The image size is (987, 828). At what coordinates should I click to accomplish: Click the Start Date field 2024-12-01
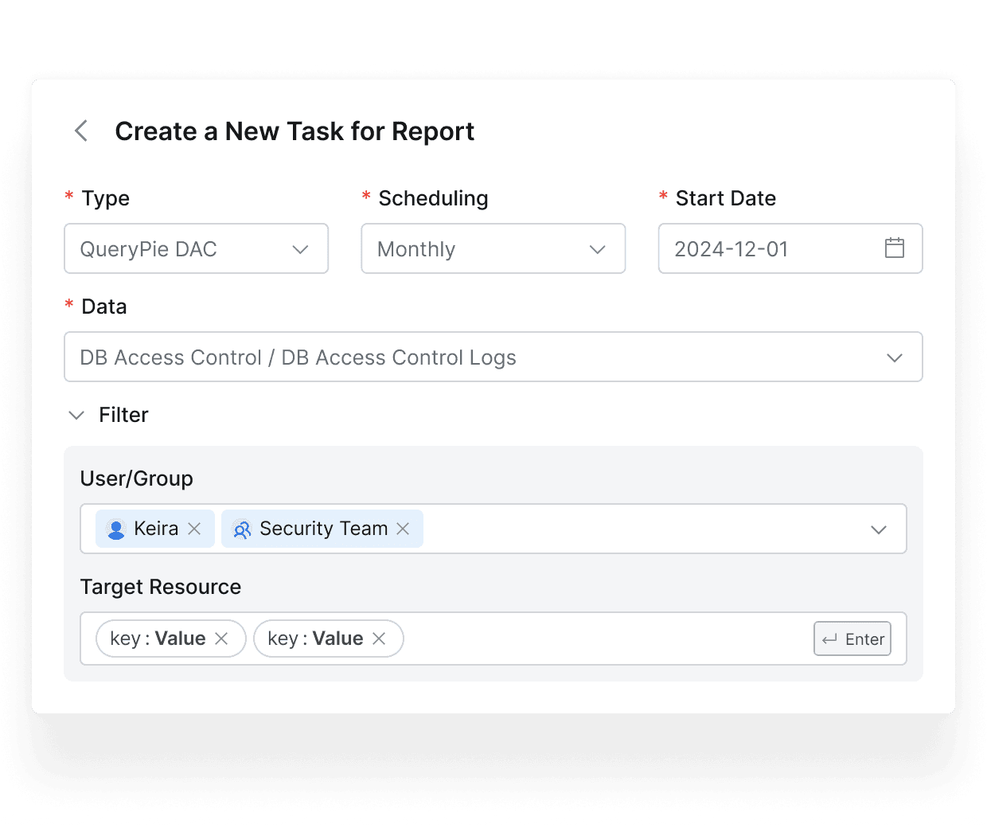pos(764,249)
